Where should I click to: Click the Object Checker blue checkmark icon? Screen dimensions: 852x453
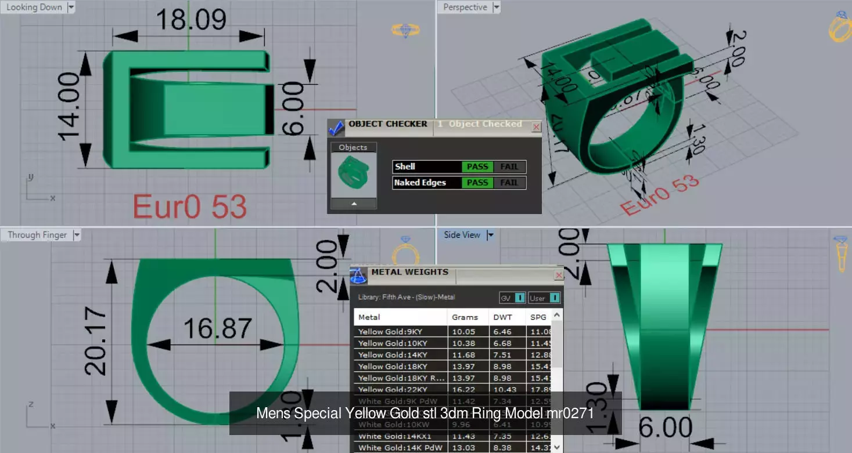[x=336, y=128]
